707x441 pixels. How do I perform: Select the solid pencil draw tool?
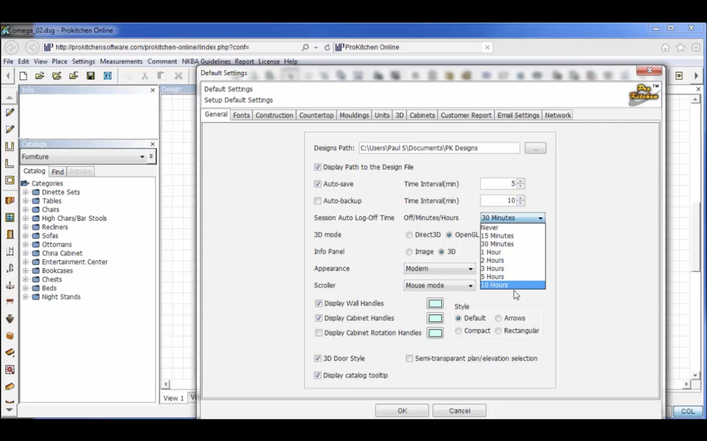[x=9, y=112]
